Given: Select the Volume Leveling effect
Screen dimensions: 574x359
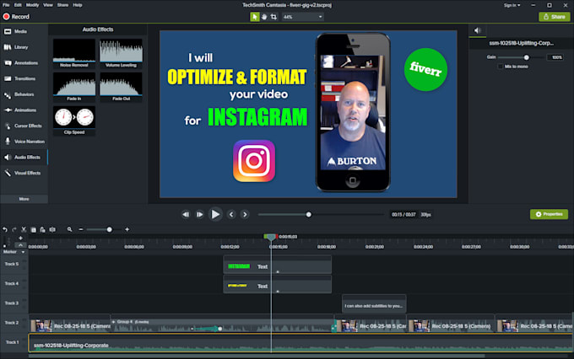Looking at the screenshot, I should pyautogui.click(x=122, y=53).
